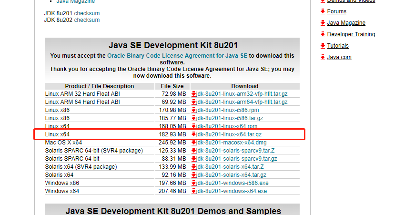
Task: Download jdk-8u201-windows-i586.exe installer
Action: point(232,183)
